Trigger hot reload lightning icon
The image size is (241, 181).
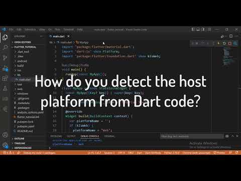pos(218,43)
